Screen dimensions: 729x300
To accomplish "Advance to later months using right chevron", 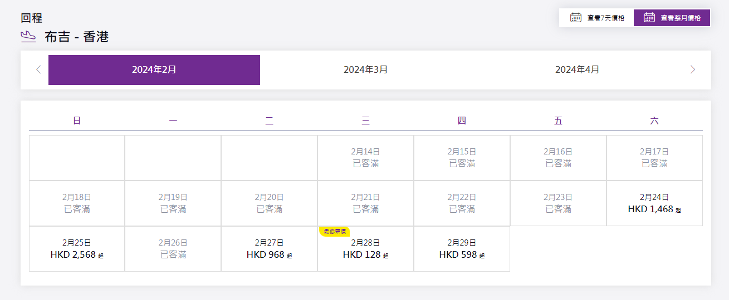I will pos(693,69).
